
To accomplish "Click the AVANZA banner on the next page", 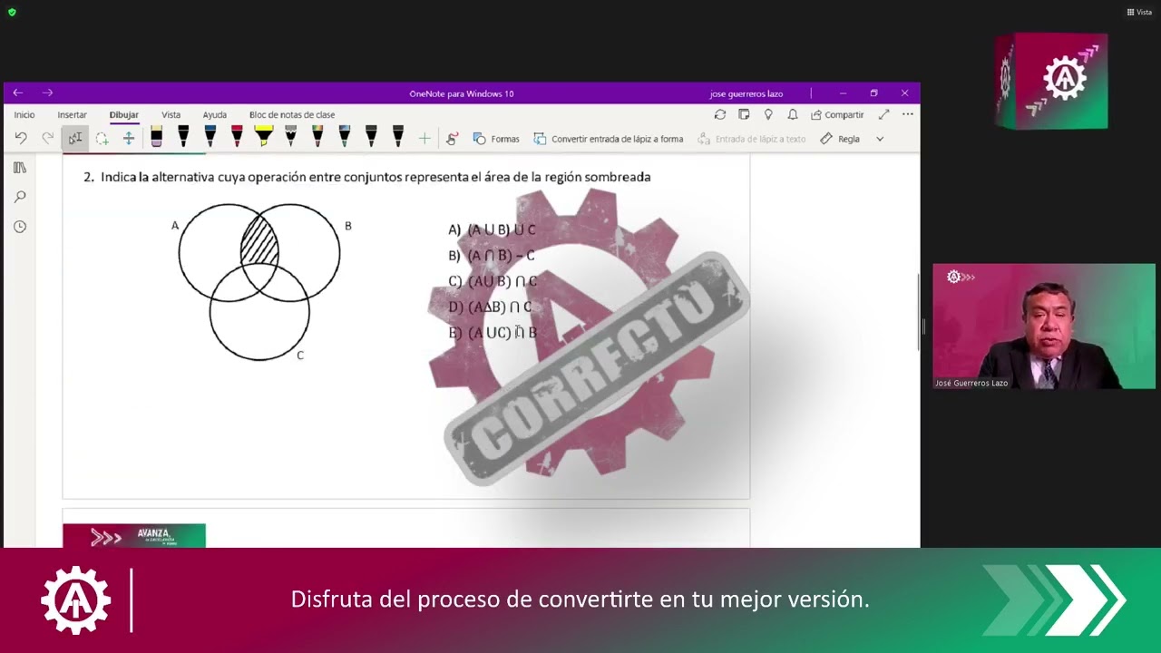I will [134, 536].
